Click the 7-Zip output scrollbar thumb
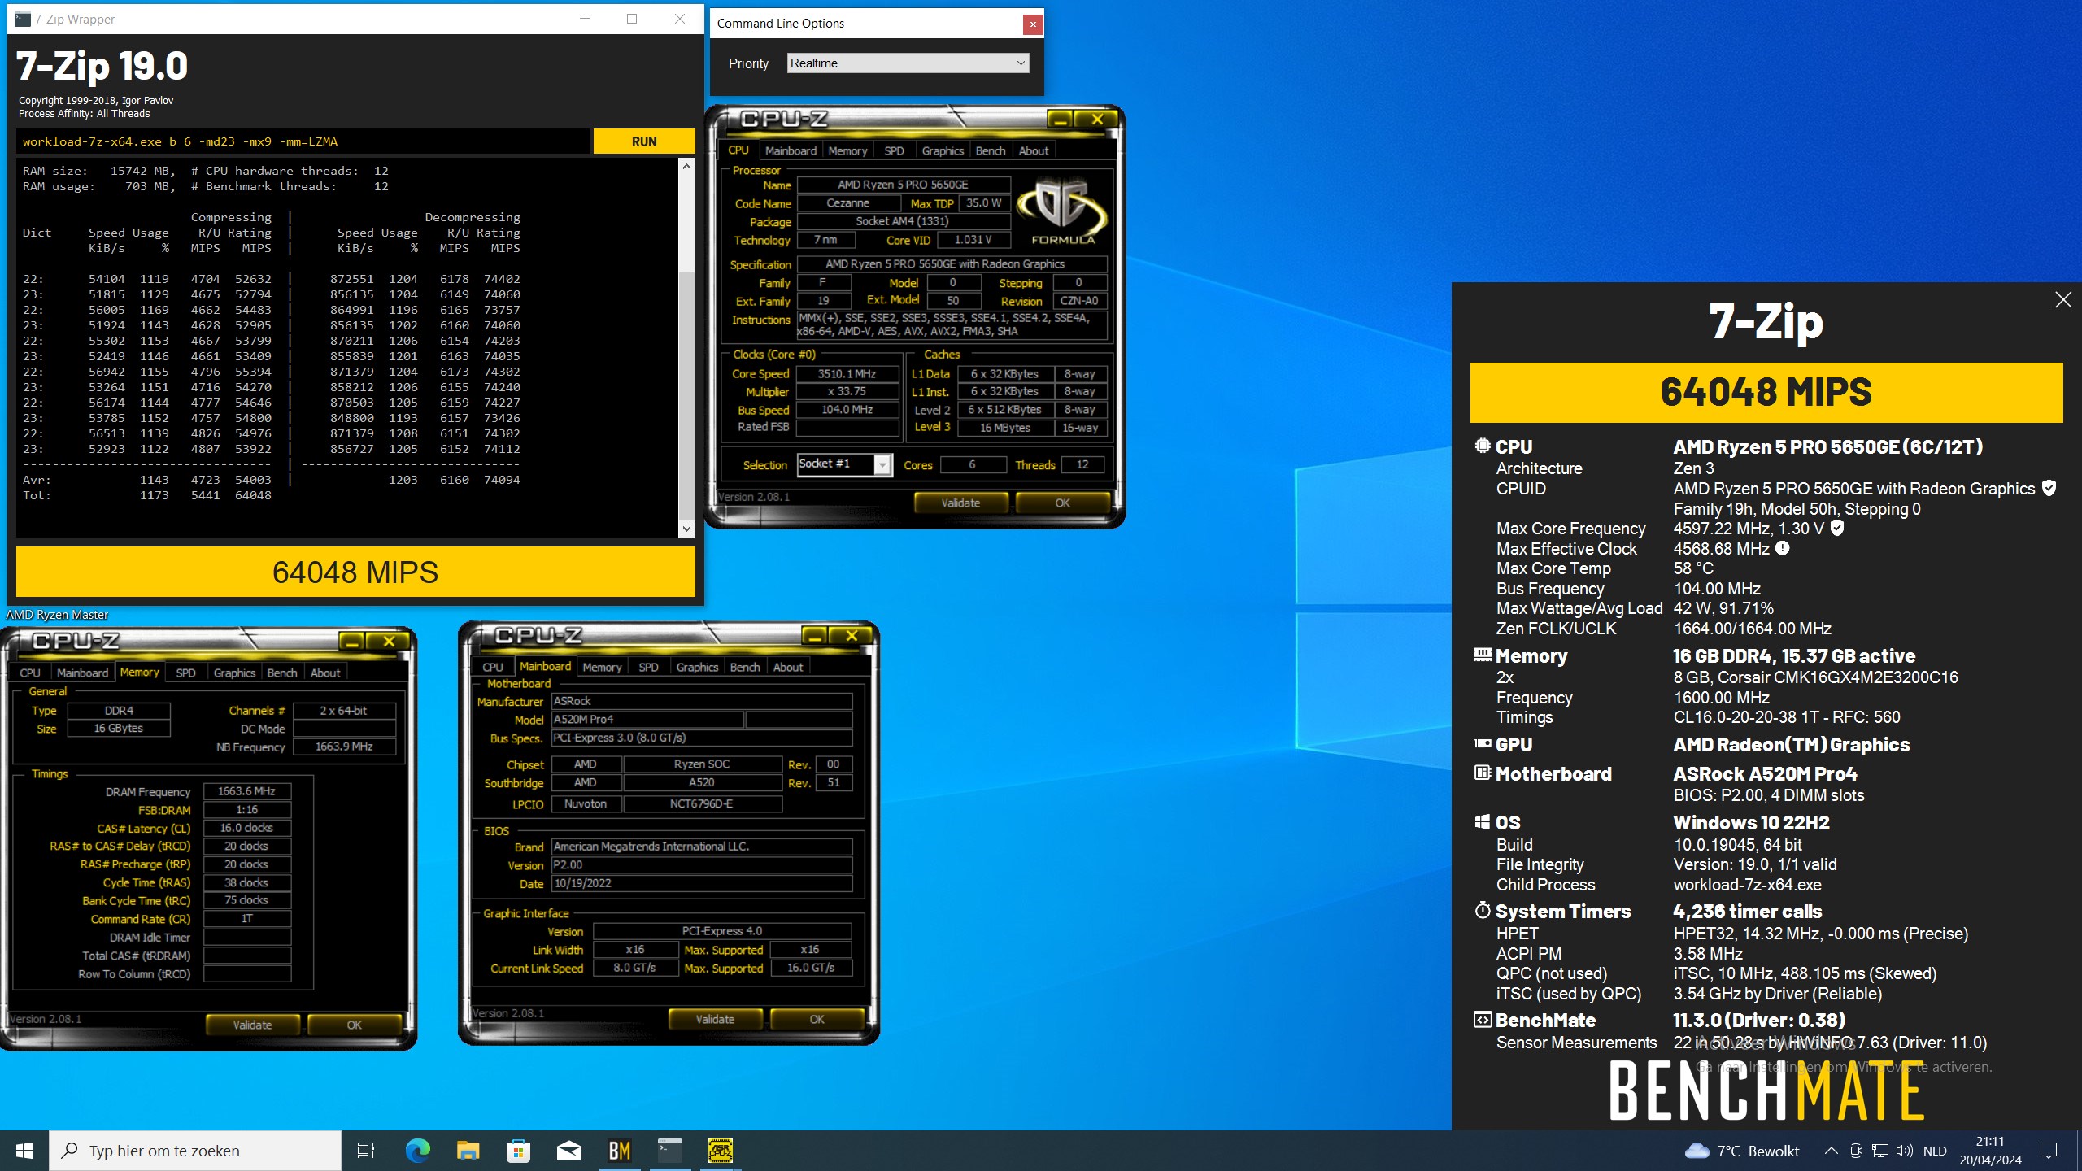The width and height of the screenshot is (2082, 1171). coord(686,396)
